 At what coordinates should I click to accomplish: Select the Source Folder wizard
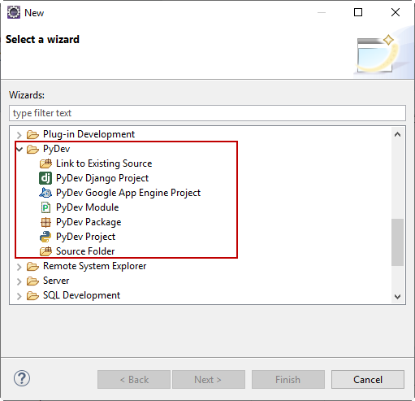coord(85,251)
